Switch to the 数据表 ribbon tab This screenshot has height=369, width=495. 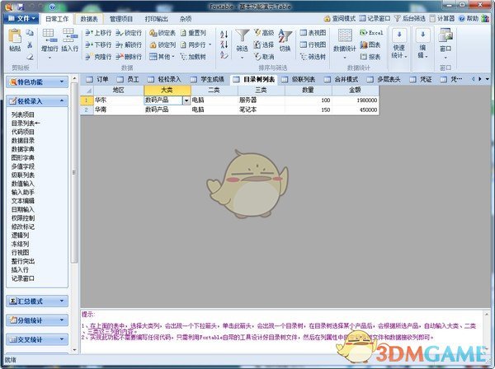89,19
